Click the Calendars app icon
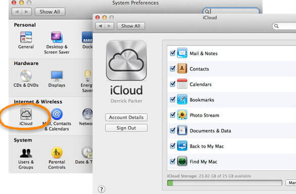Screen dimensions: 296x194 182,84
